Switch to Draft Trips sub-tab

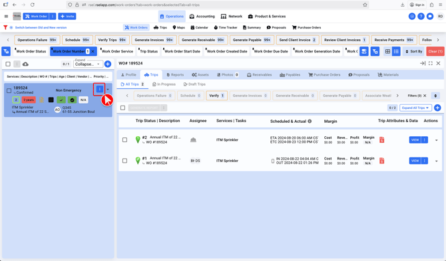pyautogui.click(x=194, y=84)
